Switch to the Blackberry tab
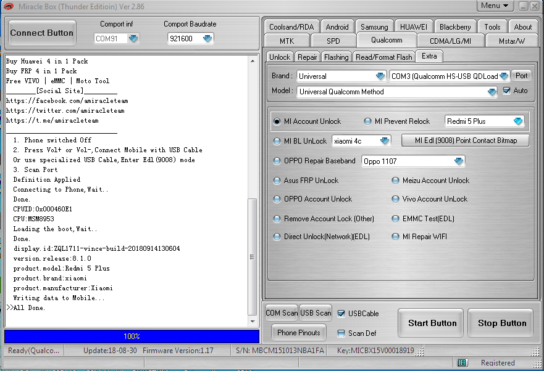This screenshot has width=544, height=371. click(455, 27)
